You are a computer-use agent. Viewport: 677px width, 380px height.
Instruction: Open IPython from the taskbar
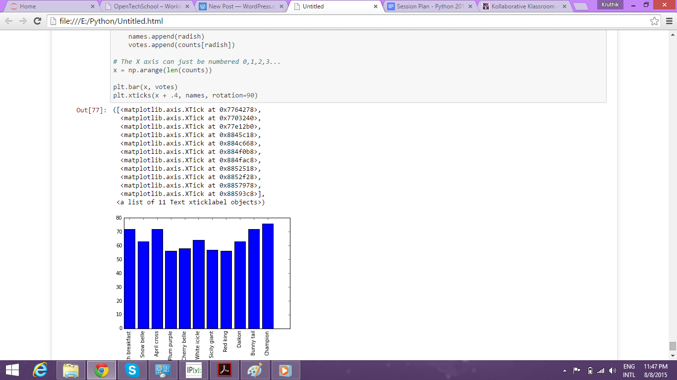[193, 370]
